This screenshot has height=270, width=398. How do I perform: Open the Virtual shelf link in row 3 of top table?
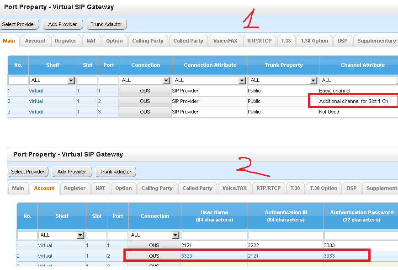[36, 112]
